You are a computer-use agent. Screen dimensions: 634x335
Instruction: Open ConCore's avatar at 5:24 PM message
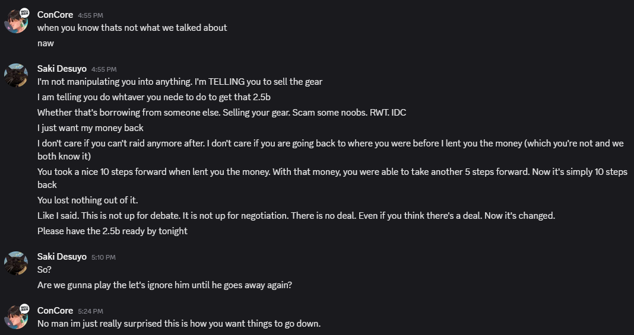[16, 317]
